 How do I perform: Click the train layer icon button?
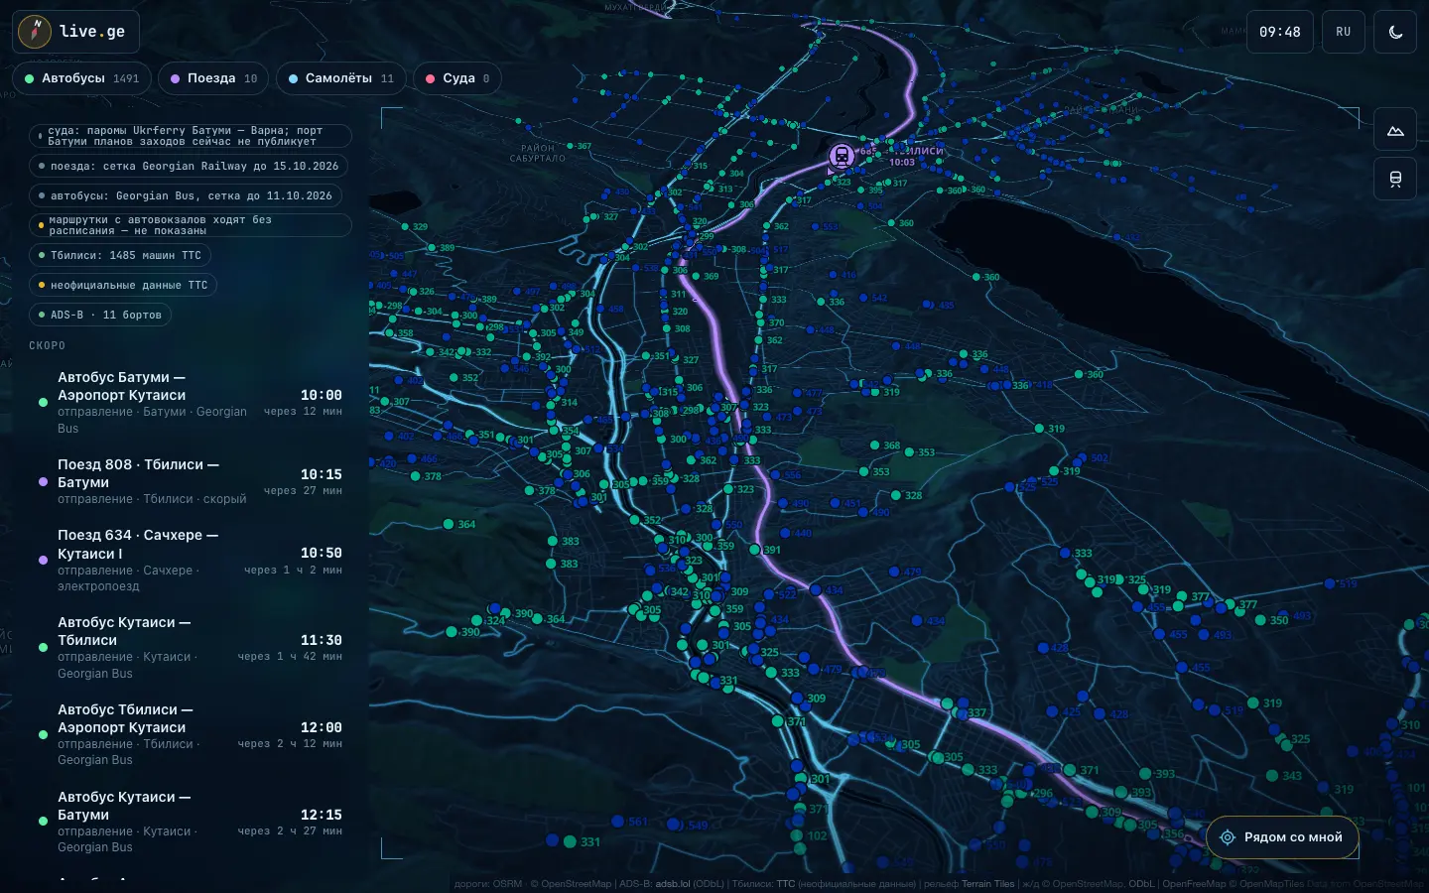tap(1395, 179)
